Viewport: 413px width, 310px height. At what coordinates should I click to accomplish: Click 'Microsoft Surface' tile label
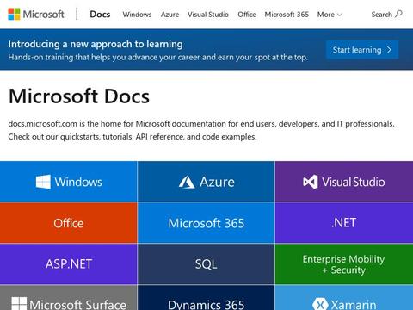[77, 305]
